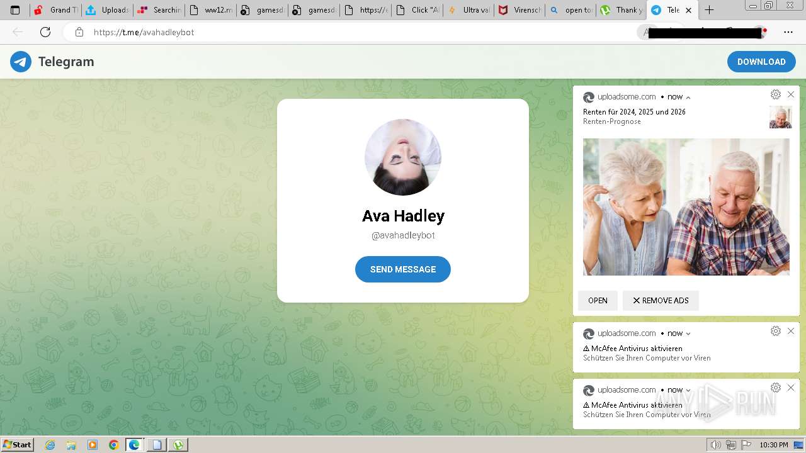This screenshot has width=806, height=453.
Task: Click the Windows Start button
Action: (18, 445)
